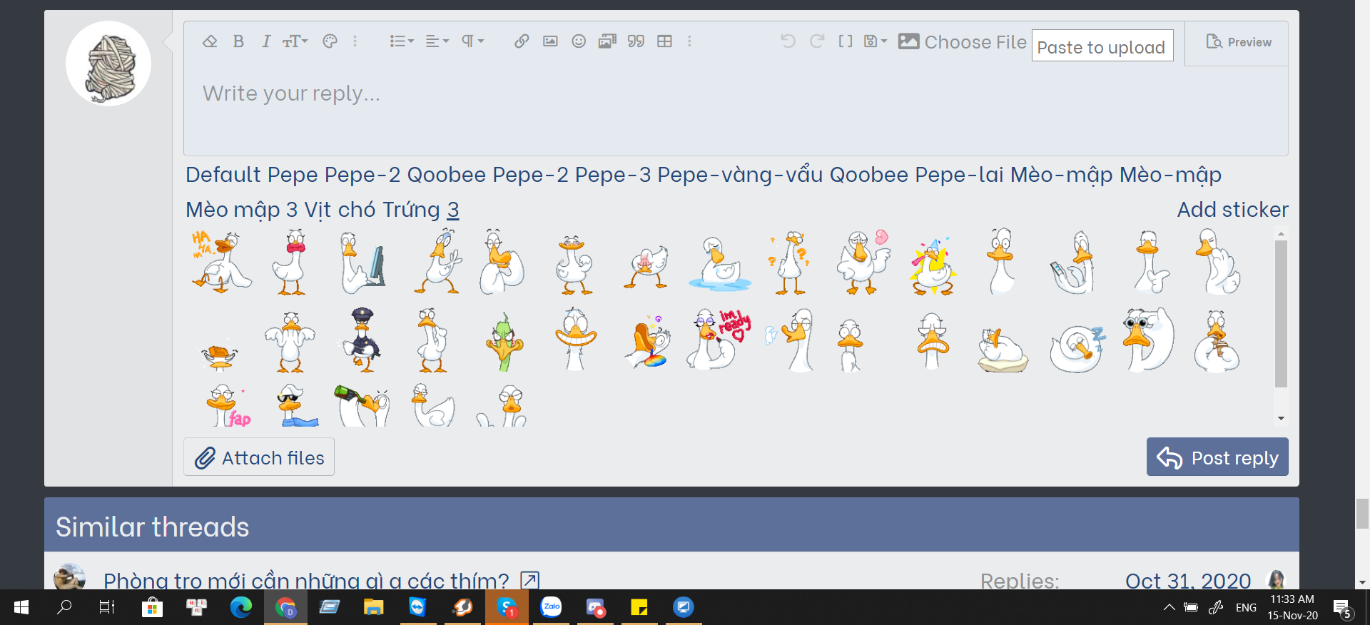Switch to the Trứng sticker tab

pos(411,210)
